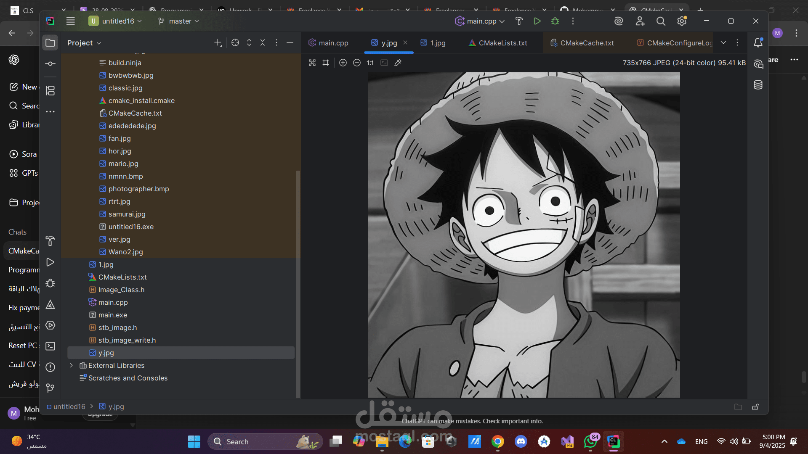Image resolution: width=808 pixels, height=454 pixels.
Task: Show more tool windows ellipsis in left stripe
Action: [x=50, y=111]
